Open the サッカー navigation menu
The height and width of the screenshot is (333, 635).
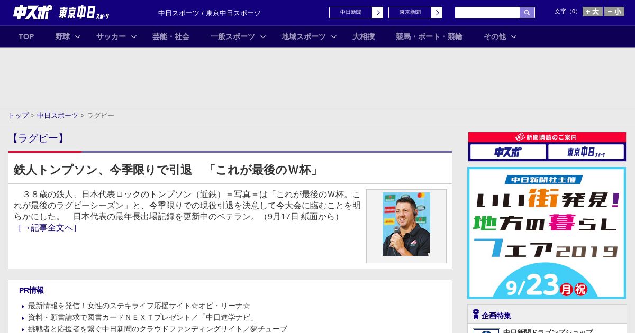point(111,36)
